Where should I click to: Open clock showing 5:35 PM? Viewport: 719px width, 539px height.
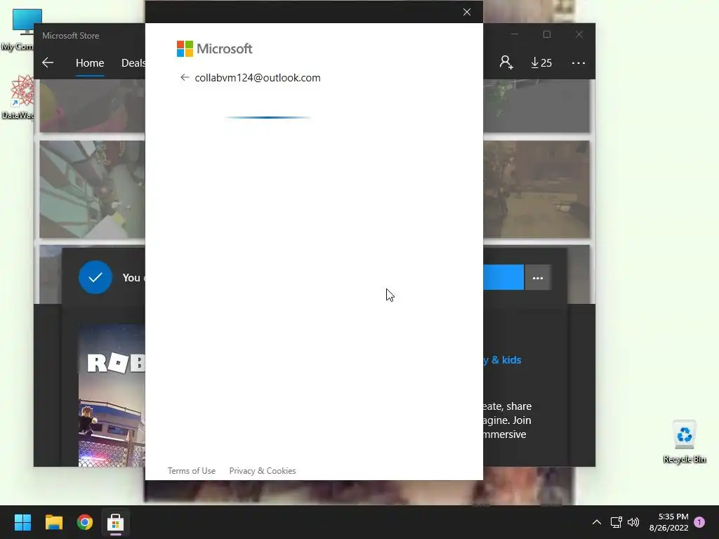[x=669, y=522]
